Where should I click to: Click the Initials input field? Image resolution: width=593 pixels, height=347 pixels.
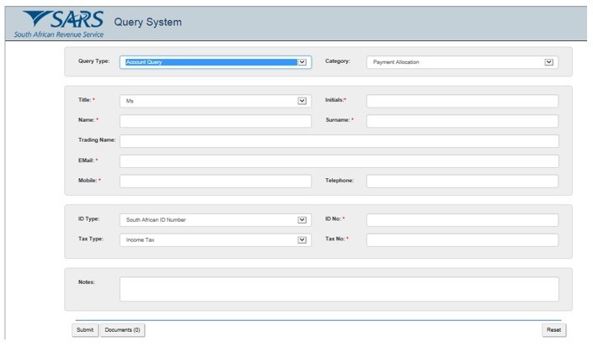pyautogui.click(x=462, y=101)
